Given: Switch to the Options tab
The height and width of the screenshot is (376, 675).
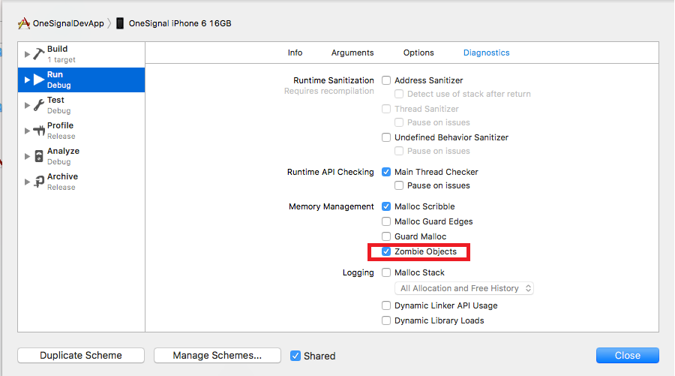Looking at the screenshot, I should (x=418, y=53).
